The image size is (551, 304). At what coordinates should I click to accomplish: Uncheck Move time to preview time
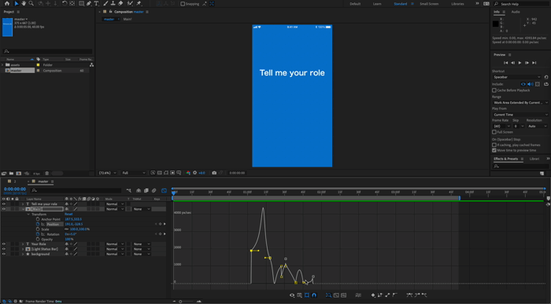point(494,150)
